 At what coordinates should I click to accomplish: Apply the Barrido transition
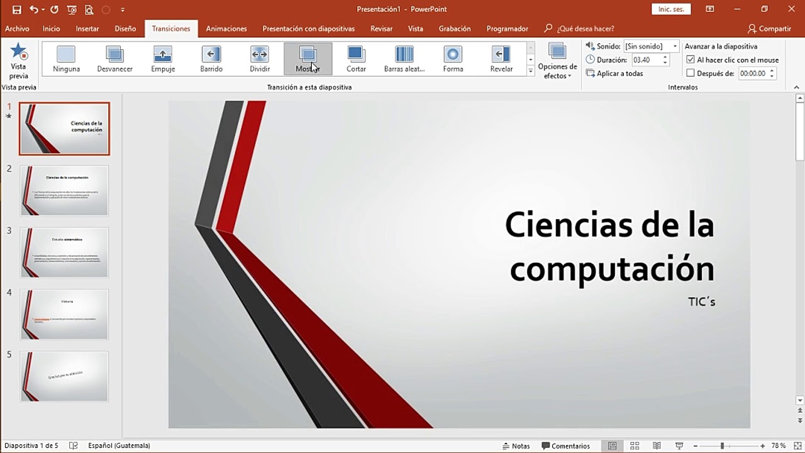pyautogui.click(x=211, y=59)
